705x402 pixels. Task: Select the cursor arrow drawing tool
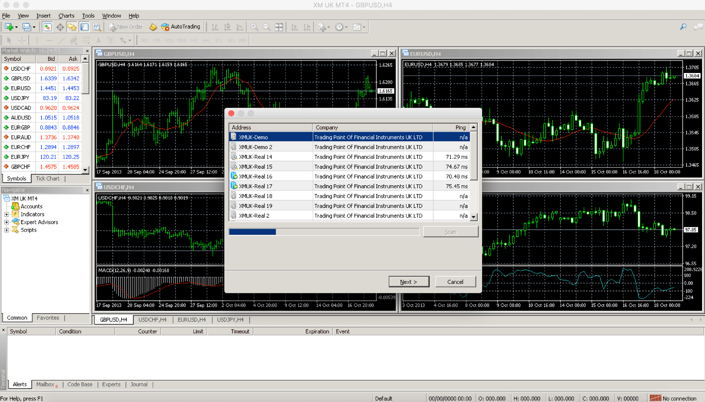pos(9,40)
